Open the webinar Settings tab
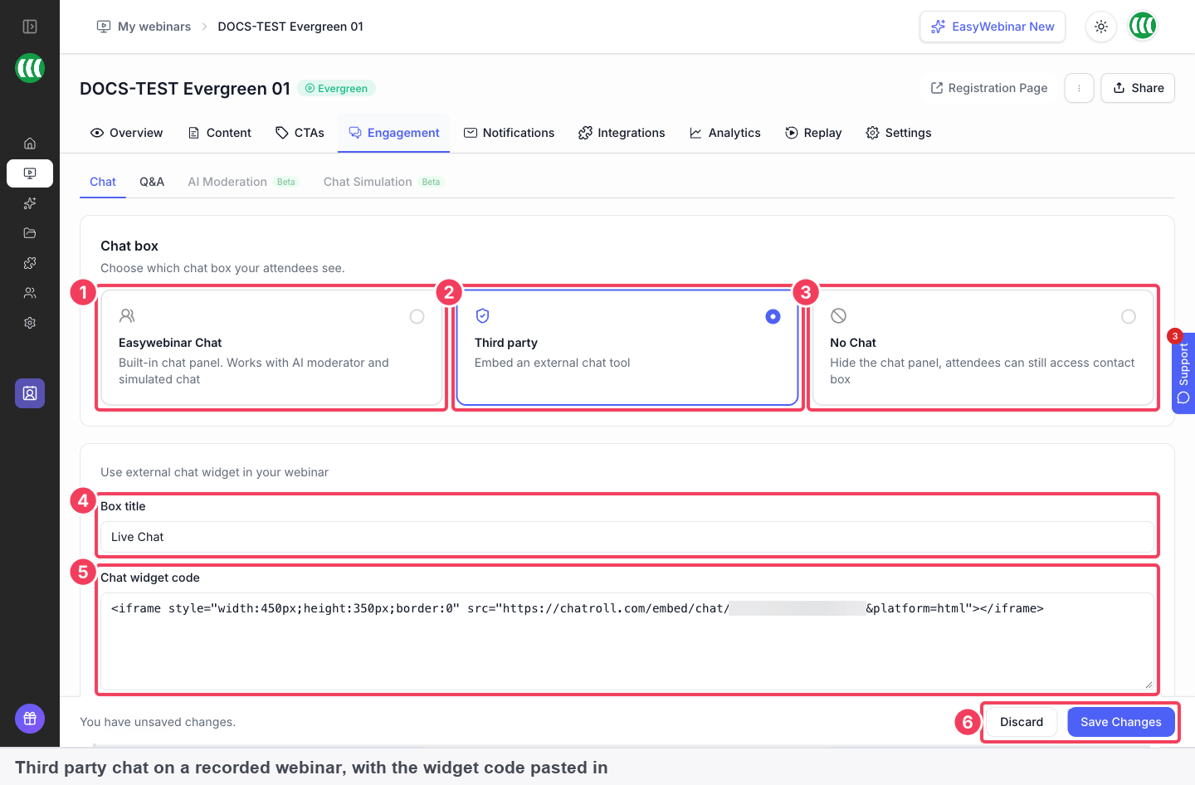 click(899, 133)
